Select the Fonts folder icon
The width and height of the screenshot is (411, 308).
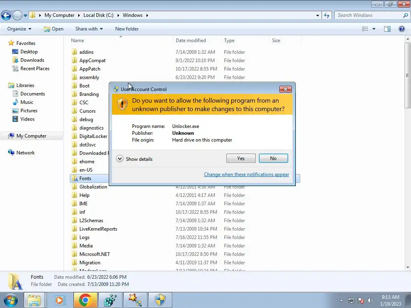(74, 178)
